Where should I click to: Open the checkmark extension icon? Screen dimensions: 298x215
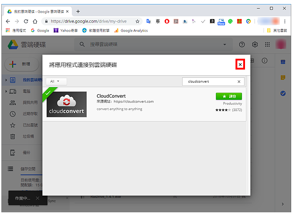(x=203, y=21)
